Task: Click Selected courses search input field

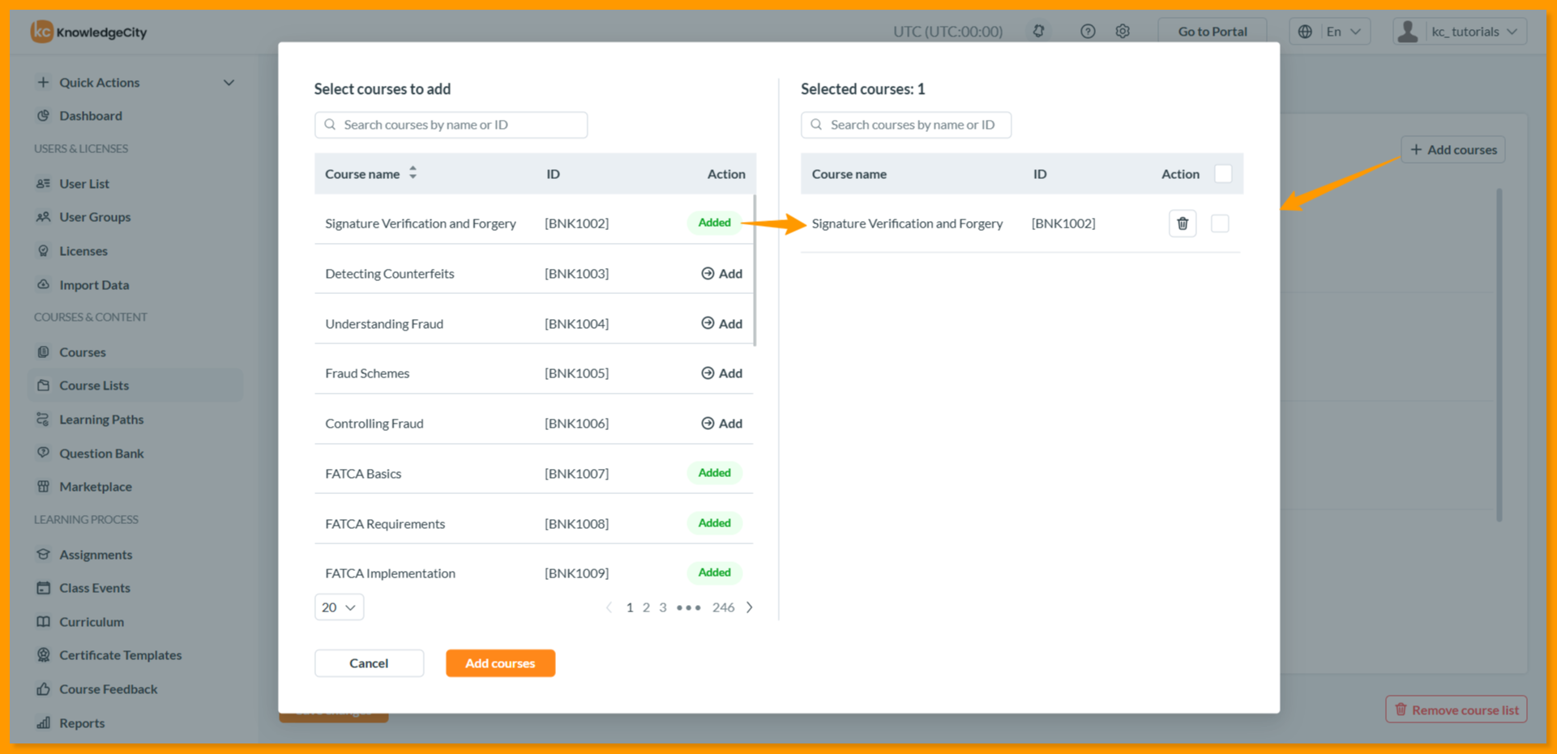Action: tap(906, 125)
